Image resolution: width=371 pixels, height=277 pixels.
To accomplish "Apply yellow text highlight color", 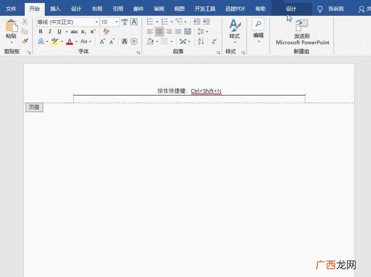I will [55, 41].
